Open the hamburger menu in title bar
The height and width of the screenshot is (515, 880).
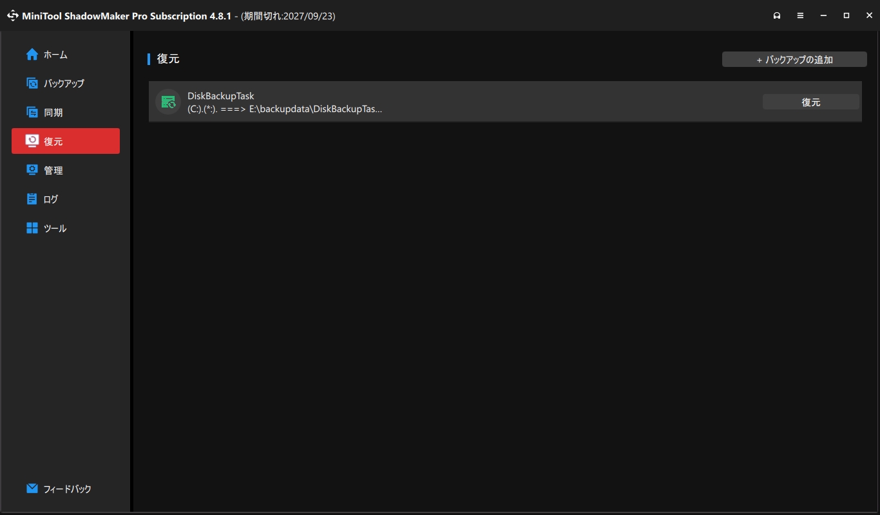point(800,15)
